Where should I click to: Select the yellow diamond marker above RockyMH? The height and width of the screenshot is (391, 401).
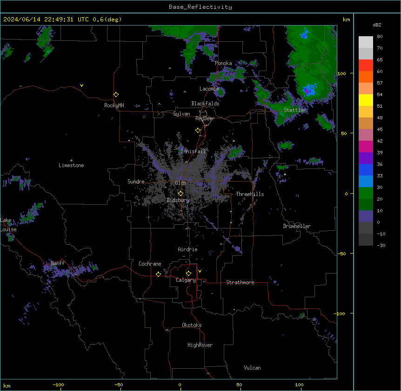point(116,94)
